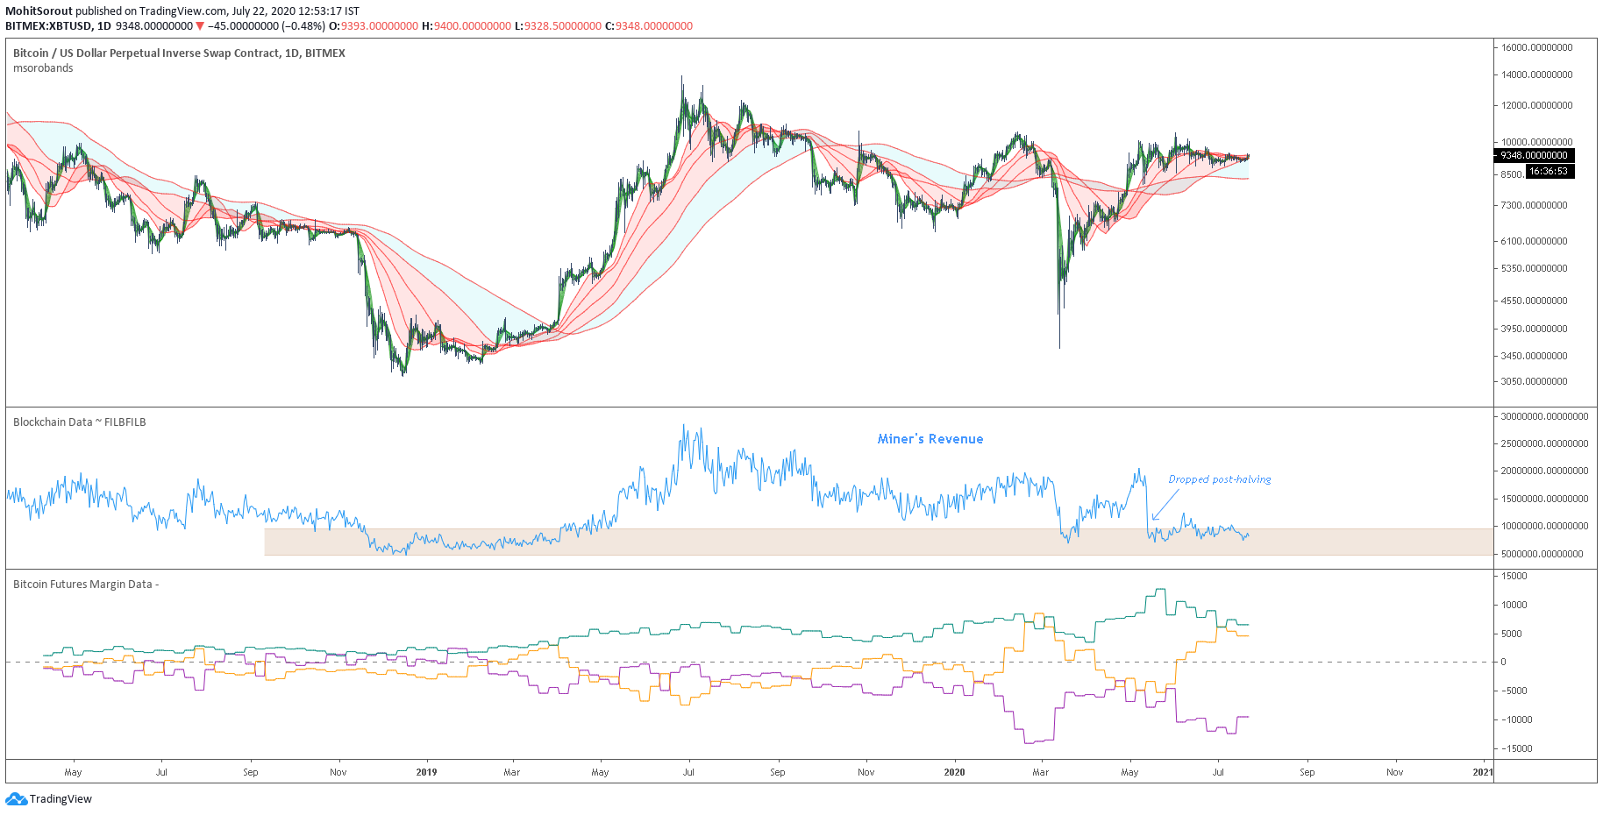Click the Bitcoin / US Dollar Perpetual chart title
The height and width of the screenshot is (815, 1603).
pos(179,53)
